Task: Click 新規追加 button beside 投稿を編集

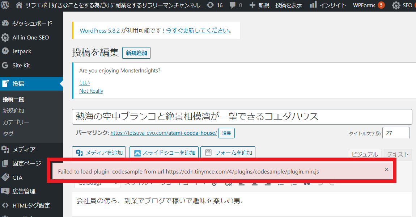Action: pos(136,53)
